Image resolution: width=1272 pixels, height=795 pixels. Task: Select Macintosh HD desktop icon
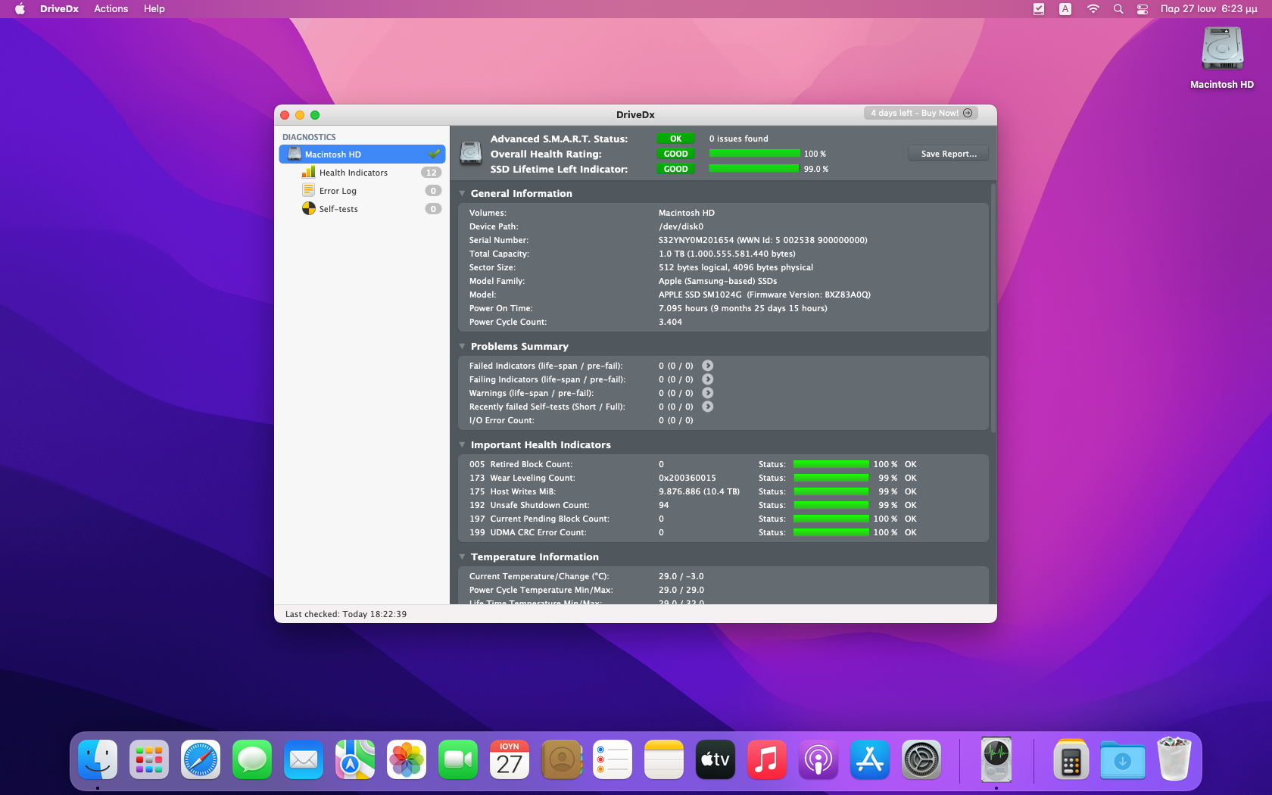[x=1222, y=58]
